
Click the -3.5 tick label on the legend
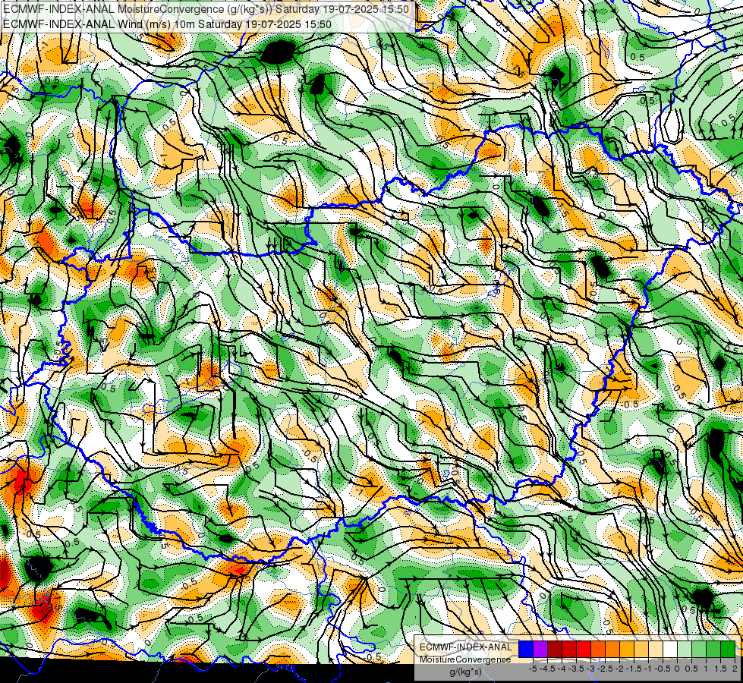[576, 669]
